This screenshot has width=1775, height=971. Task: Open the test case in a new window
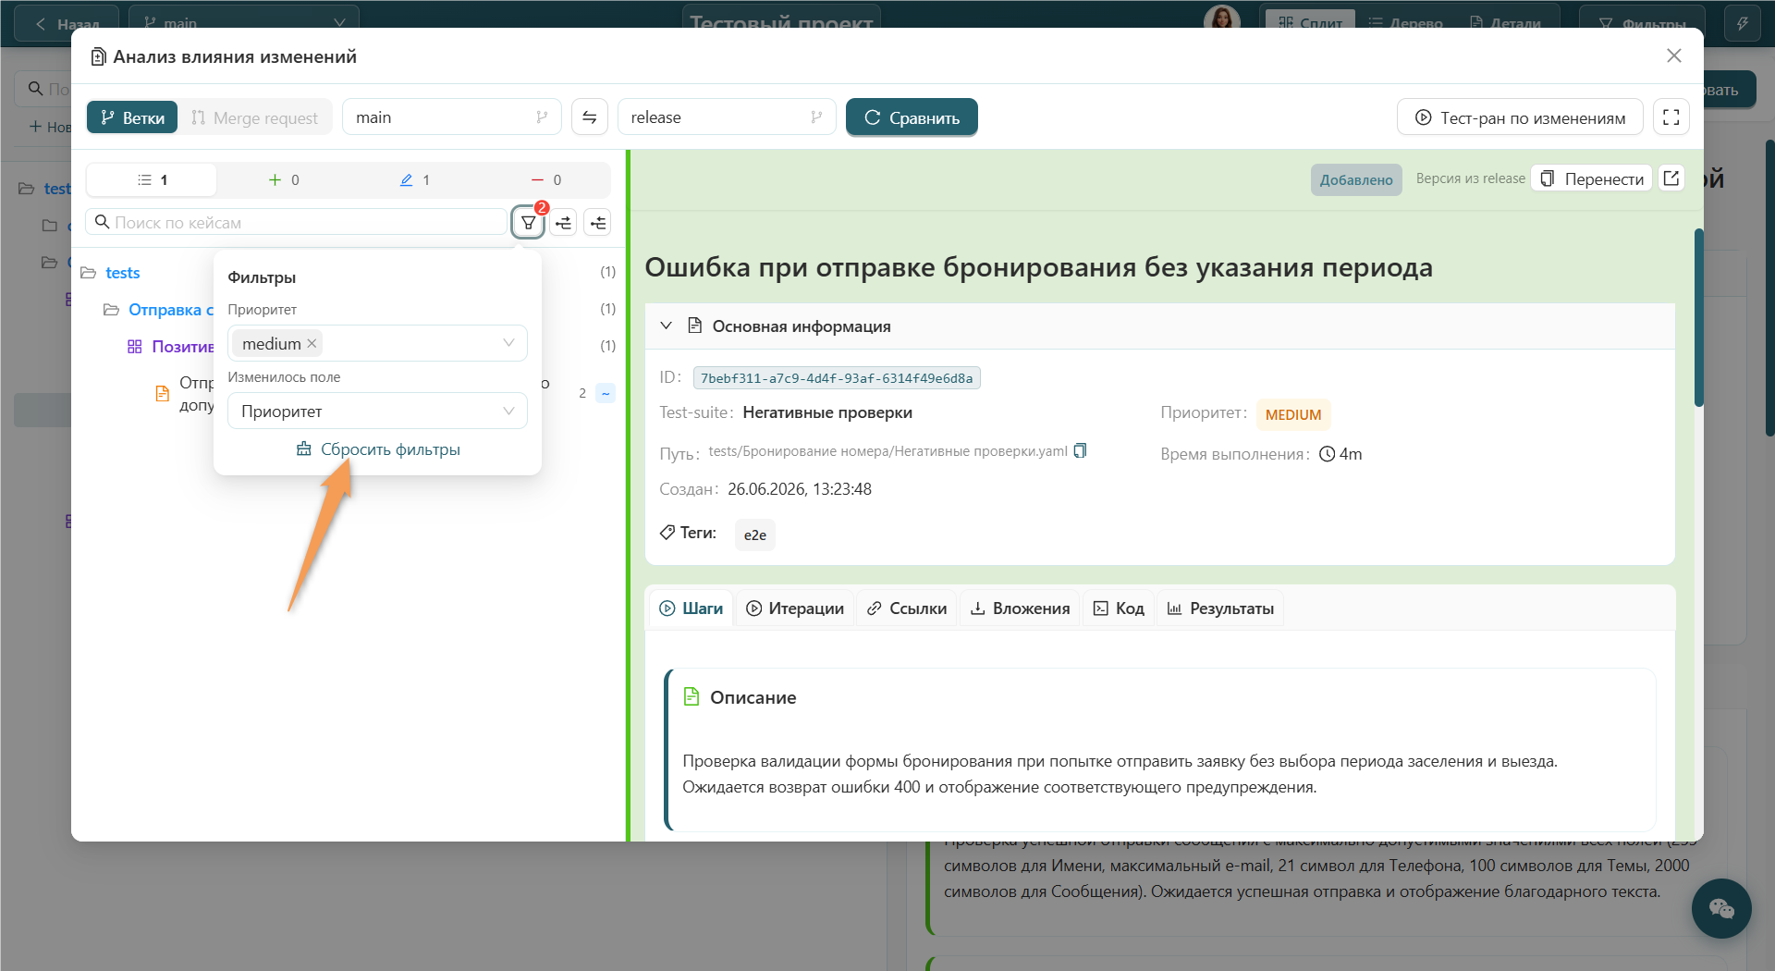(1671, 178)
